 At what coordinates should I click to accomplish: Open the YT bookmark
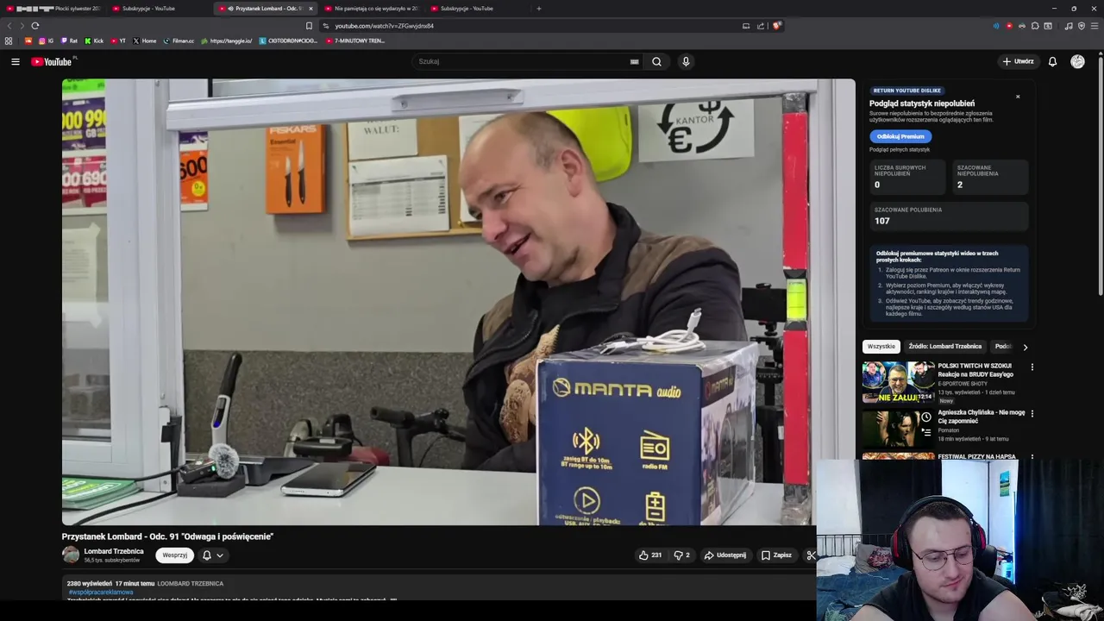tap(118, 41)
